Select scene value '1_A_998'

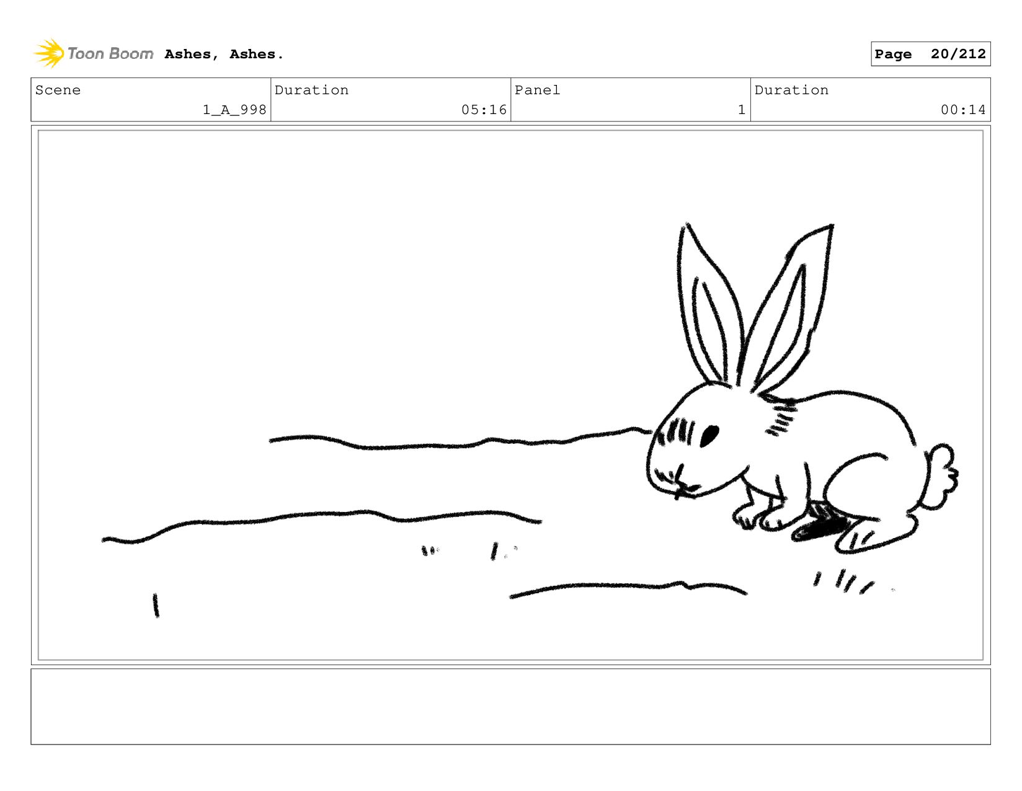[x=234, y=110]
